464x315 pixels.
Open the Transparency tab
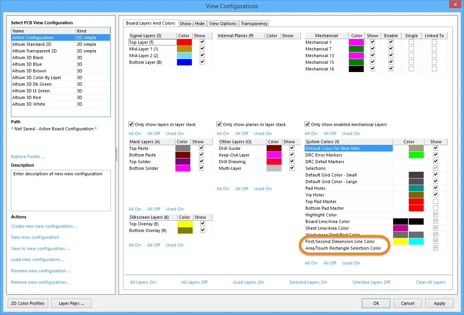[x=254, y=23]
